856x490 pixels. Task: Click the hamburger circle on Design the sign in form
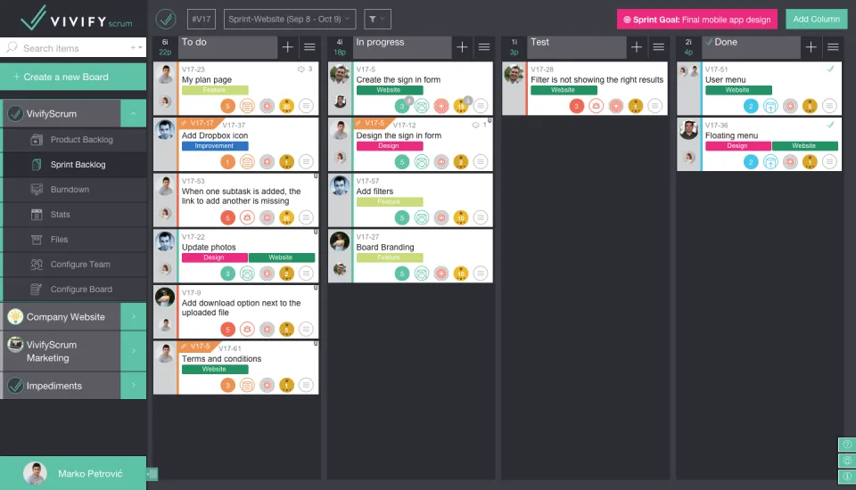pos(481,161)
